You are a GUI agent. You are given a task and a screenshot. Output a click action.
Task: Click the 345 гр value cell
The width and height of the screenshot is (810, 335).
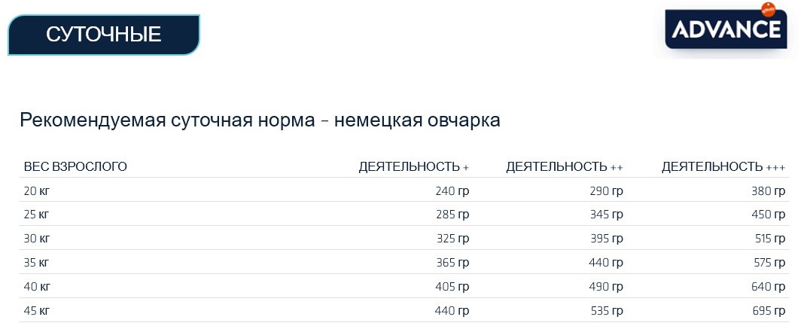click(606, 215)
